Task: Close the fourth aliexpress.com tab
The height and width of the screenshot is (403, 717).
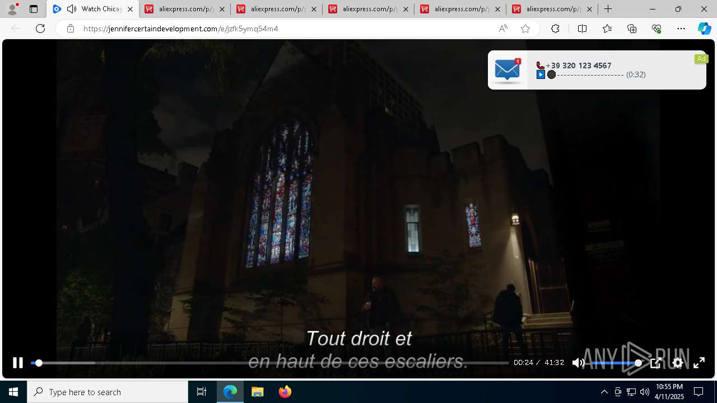Action: pyautogui.click(x=497, y=9)
